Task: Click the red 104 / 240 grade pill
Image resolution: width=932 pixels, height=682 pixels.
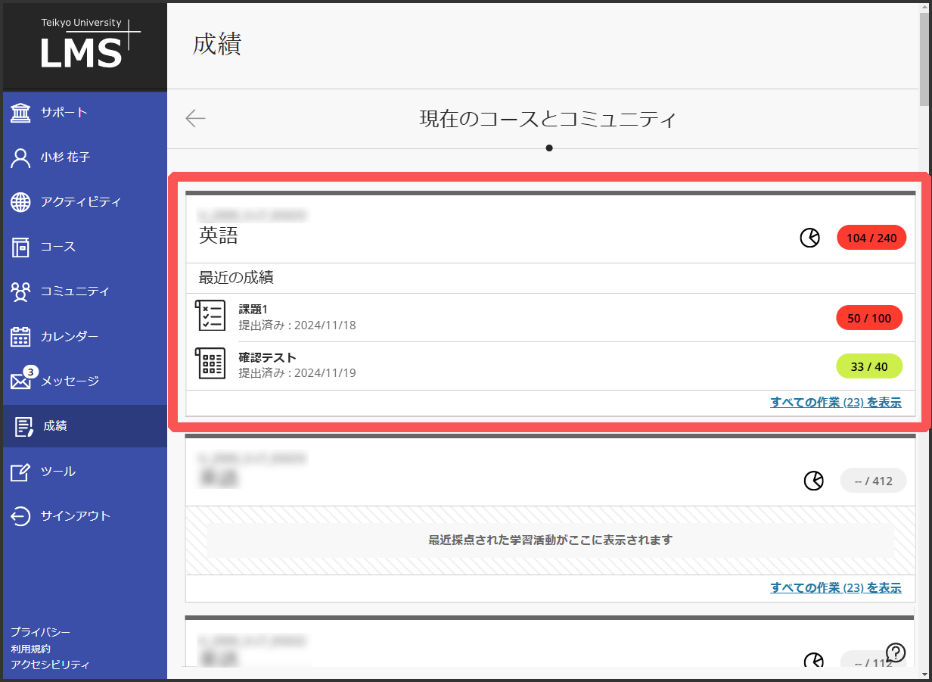Action: coord(871,237)
